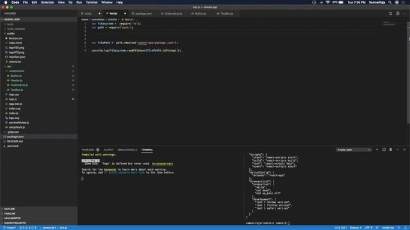Kill terminal with the trash icon
410x230 pixels.
(391, 149)
